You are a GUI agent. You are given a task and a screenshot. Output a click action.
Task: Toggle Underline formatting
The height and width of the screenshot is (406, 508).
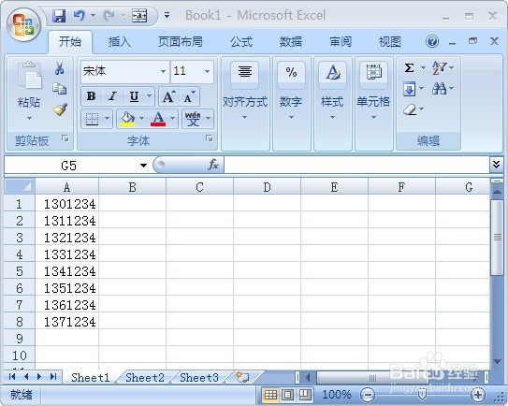(134, 96)
